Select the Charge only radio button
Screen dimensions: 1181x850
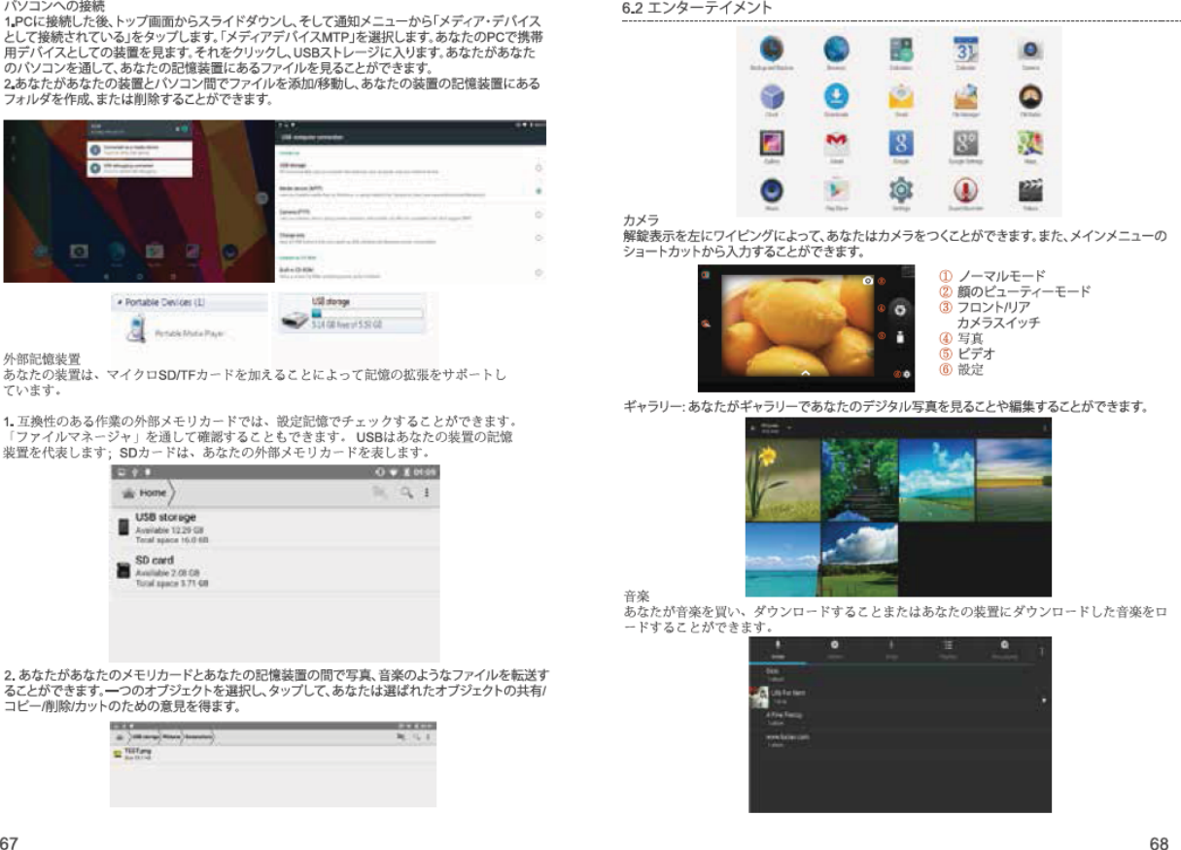coord(538,237)
